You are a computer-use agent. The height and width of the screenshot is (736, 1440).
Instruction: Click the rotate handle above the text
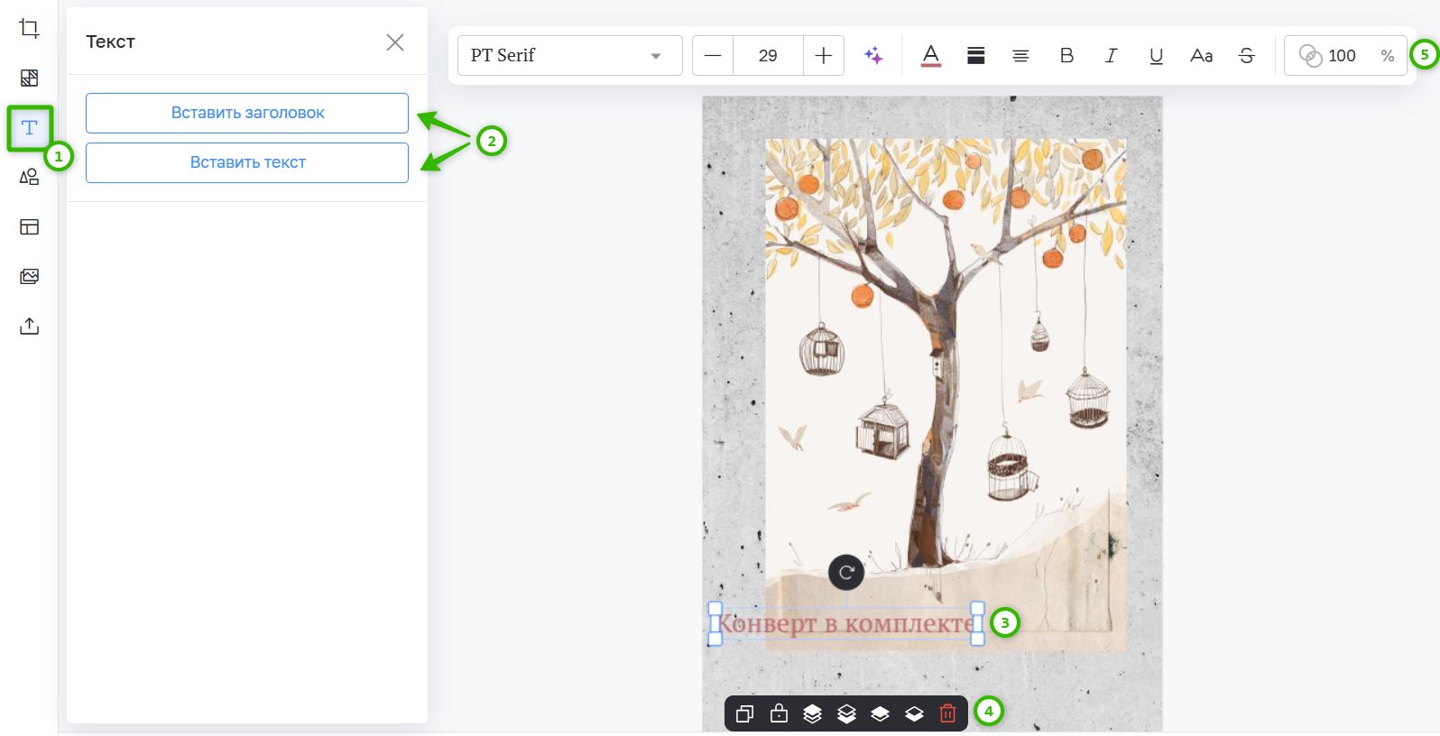pos(846,572)
